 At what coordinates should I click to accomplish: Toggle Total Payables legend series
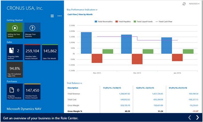point(123,21)
